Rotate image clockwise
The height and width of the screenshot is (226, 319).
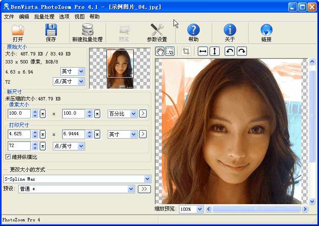point(242,51)
